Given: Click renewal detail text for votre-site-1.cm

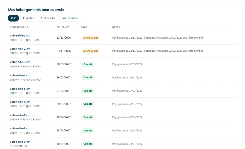Looking at the screenshot, I should pos(157,38).
